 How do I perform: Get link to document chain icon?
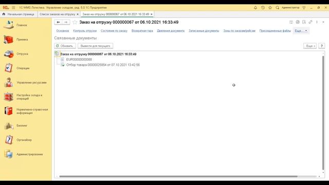click(310, 22)
